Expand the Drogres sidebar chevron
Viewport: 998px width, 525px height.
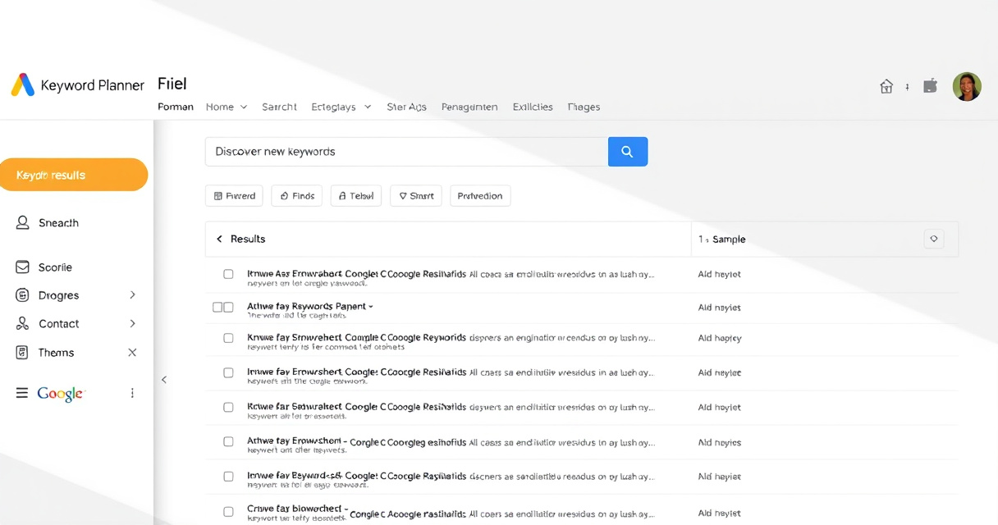pos(132,295)
